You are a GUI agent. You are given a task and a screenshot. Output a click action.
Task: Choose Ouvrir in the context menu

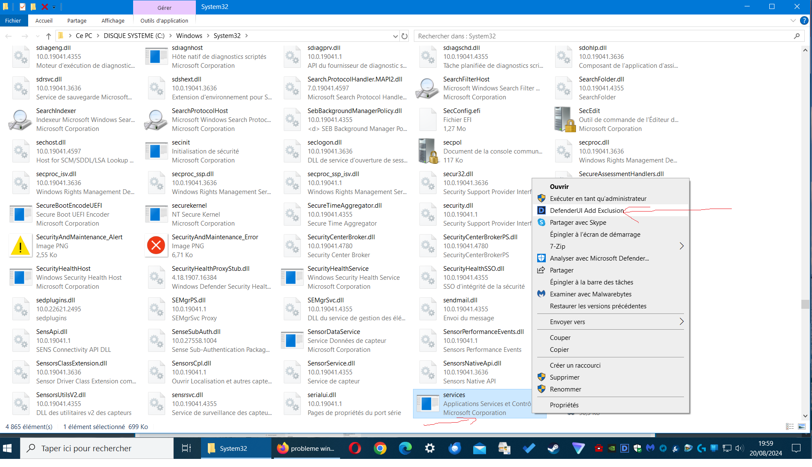tap(611, 186)
